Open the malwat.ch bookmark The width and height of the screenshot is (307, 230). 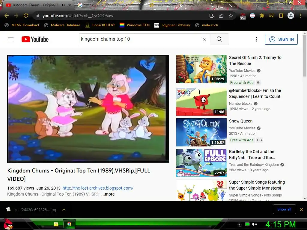pos(207,25)
